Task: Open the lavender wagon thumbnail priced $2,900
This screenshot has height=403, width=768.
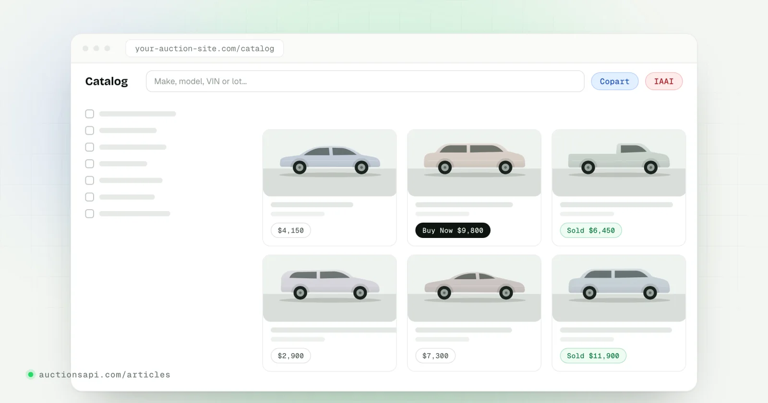Action: coord(330,288)
